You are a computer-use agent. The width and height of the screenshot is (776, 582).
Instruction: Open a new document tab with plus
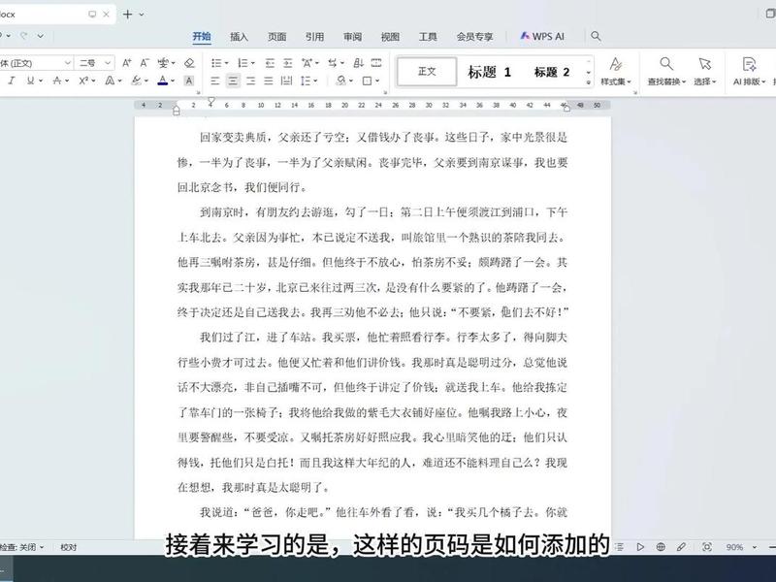pos(128,15)
